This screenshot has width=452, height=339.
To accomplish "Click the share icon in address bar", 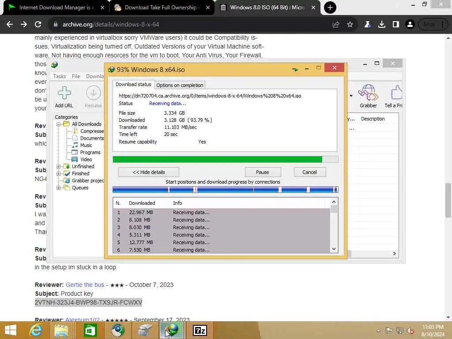I will point(336,25).
